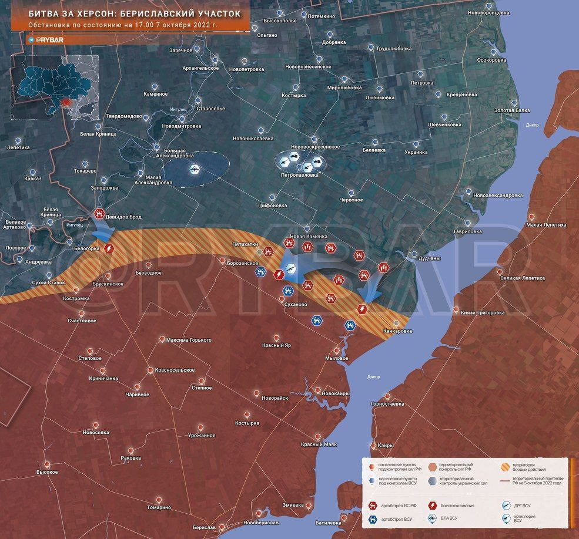The image size is (579, 539).
Task: Select the drone icon inside the dashed ellipse
Action: 193,171
